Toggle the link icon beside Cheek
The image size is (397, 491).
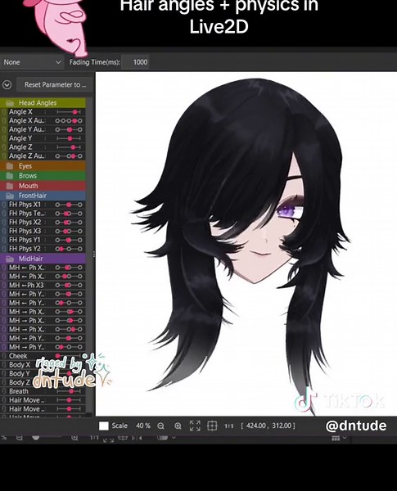(x=3, y=356)
